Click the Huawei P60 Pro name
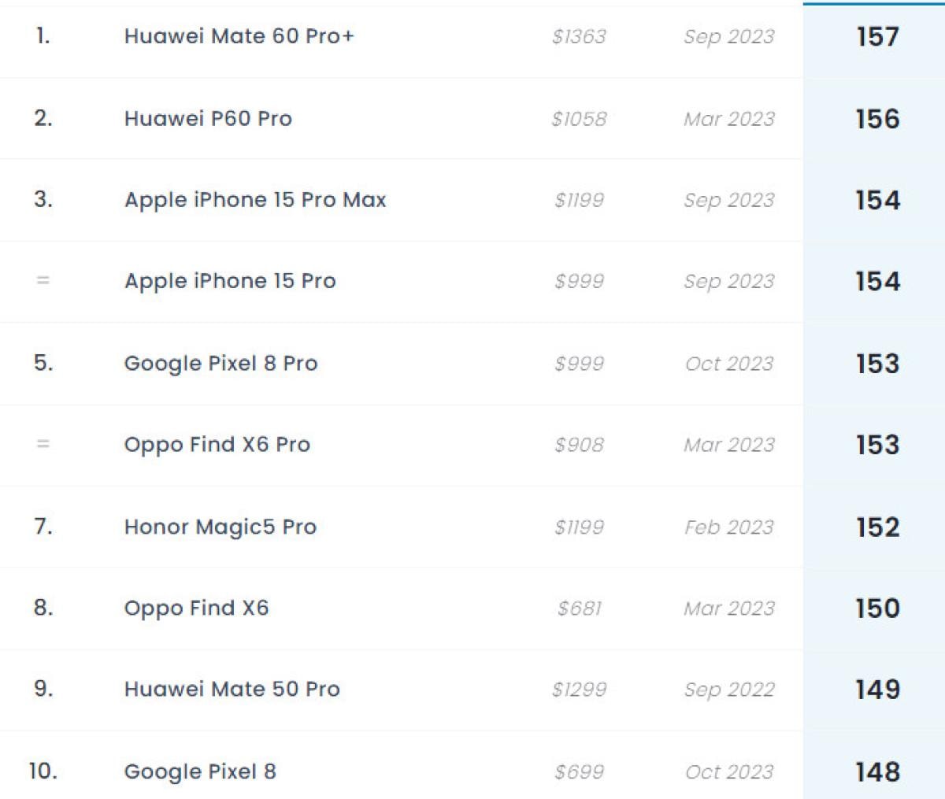945x799 pixels. (208, 118)
